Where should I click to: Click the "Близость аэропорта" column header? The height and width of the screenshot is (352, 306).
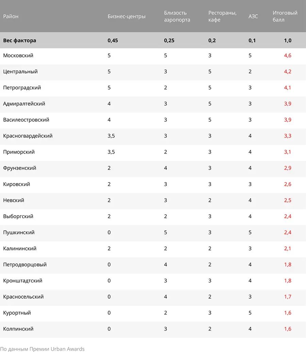click(177, 16)
